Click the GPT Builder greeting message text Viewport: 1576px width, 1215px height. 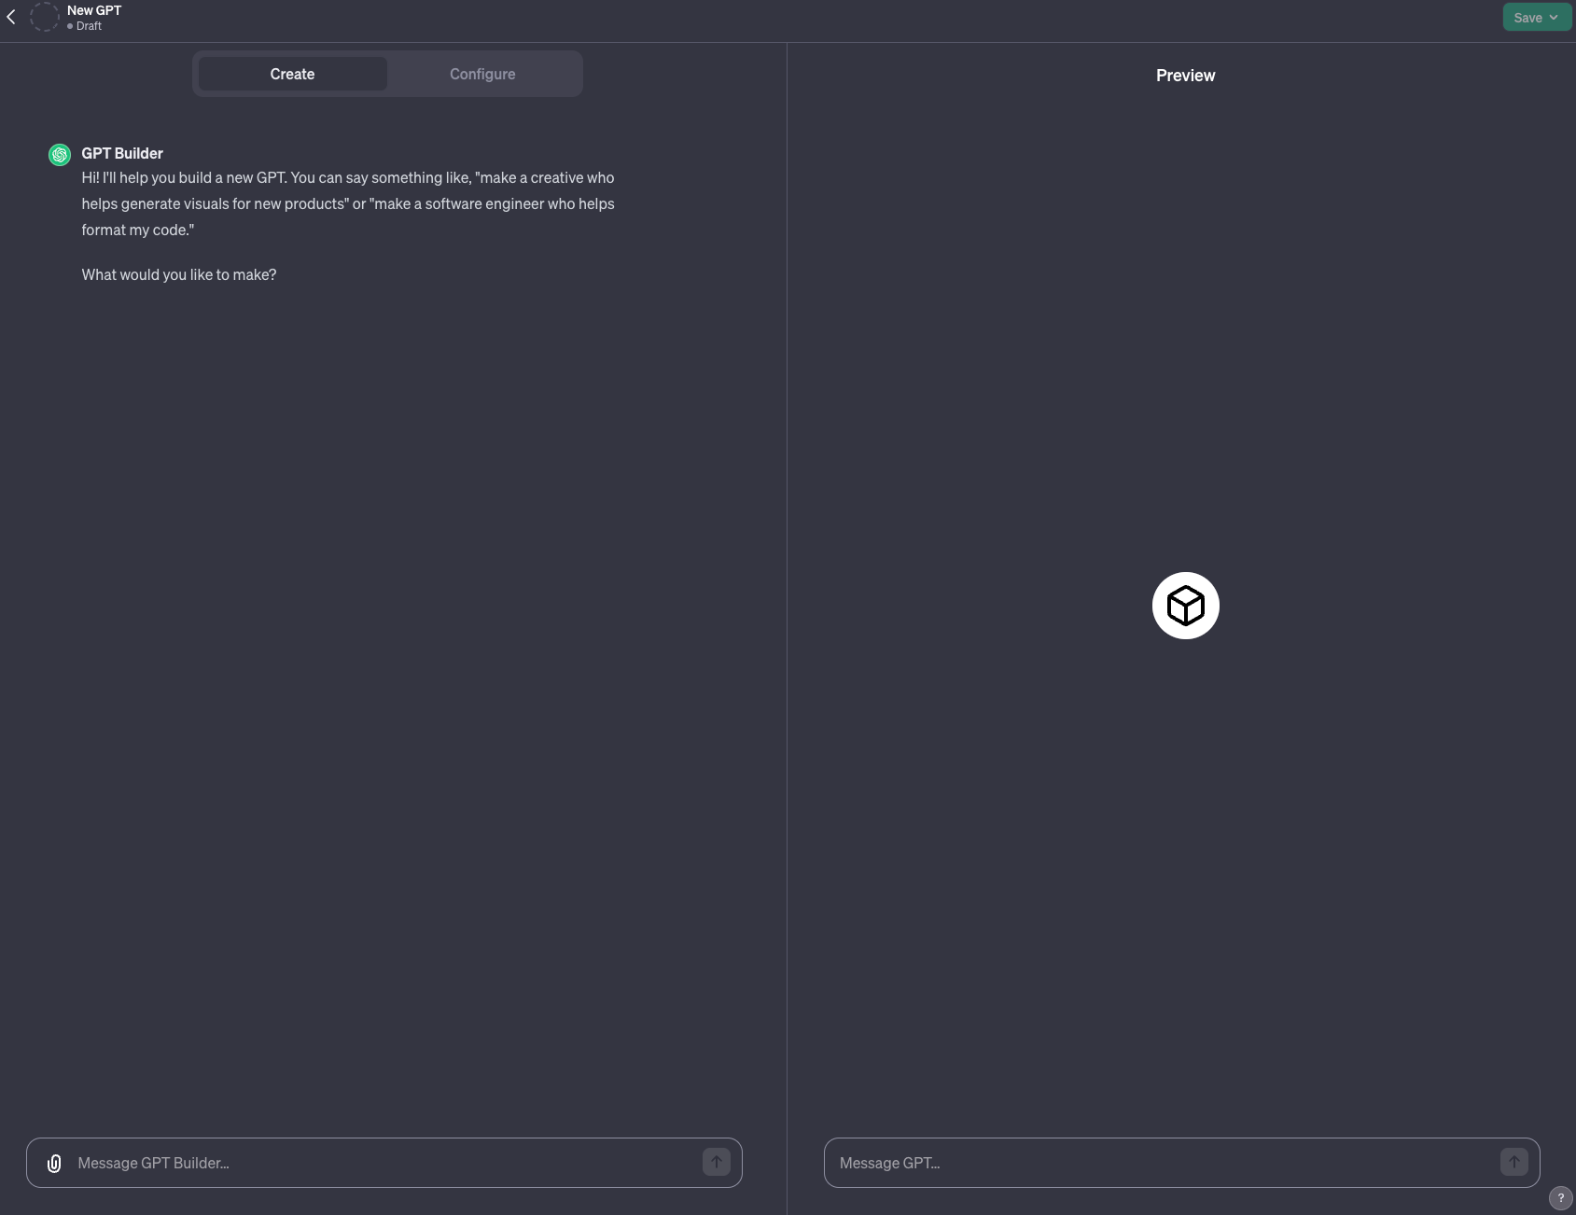(x=347, y=203)
